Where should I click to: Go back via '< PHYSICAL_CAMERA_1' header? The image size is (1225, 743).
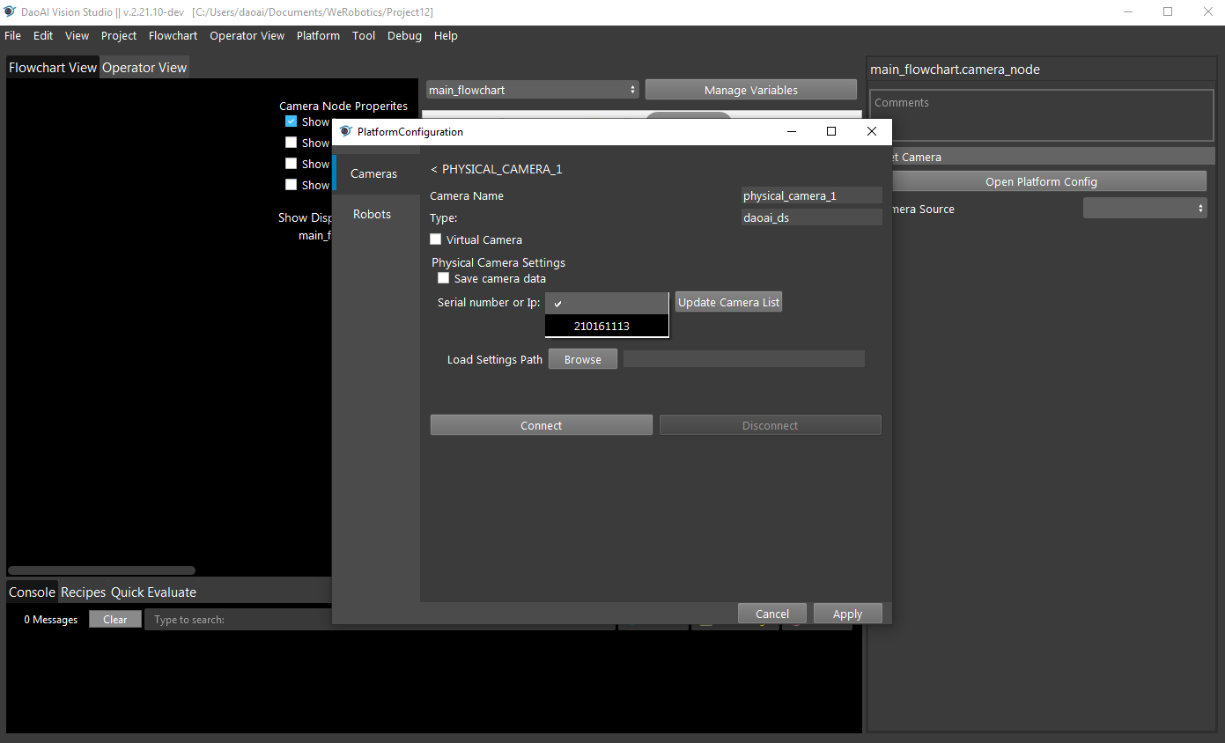coord(496,169)
